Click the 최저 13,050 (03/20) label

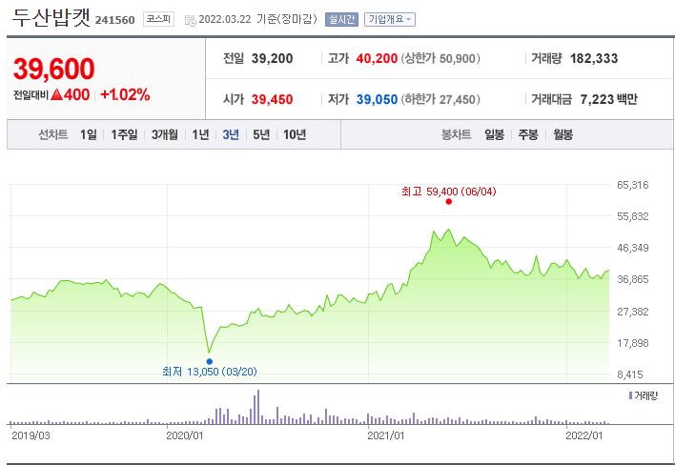[209, 372]
